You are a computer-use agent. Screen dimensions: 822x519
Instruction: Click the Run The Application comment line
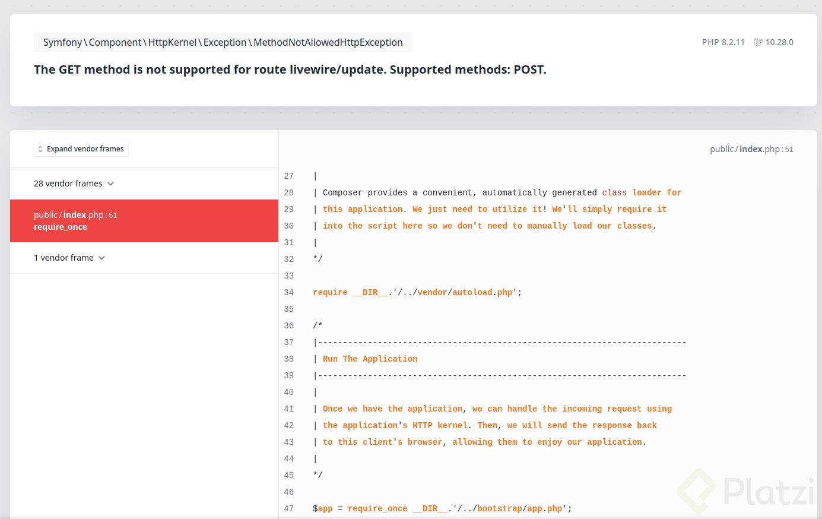370,359
